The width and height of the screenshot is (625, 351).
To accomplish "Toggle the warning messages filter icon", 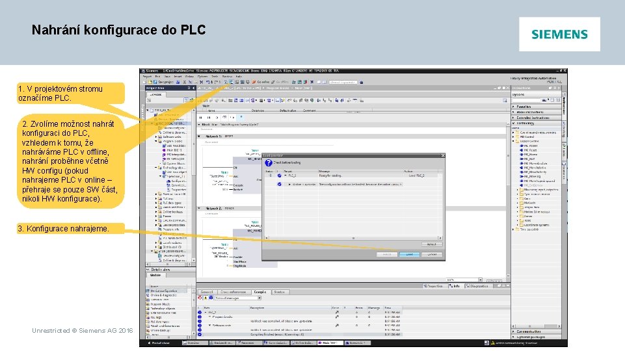I will pos(206,298).
